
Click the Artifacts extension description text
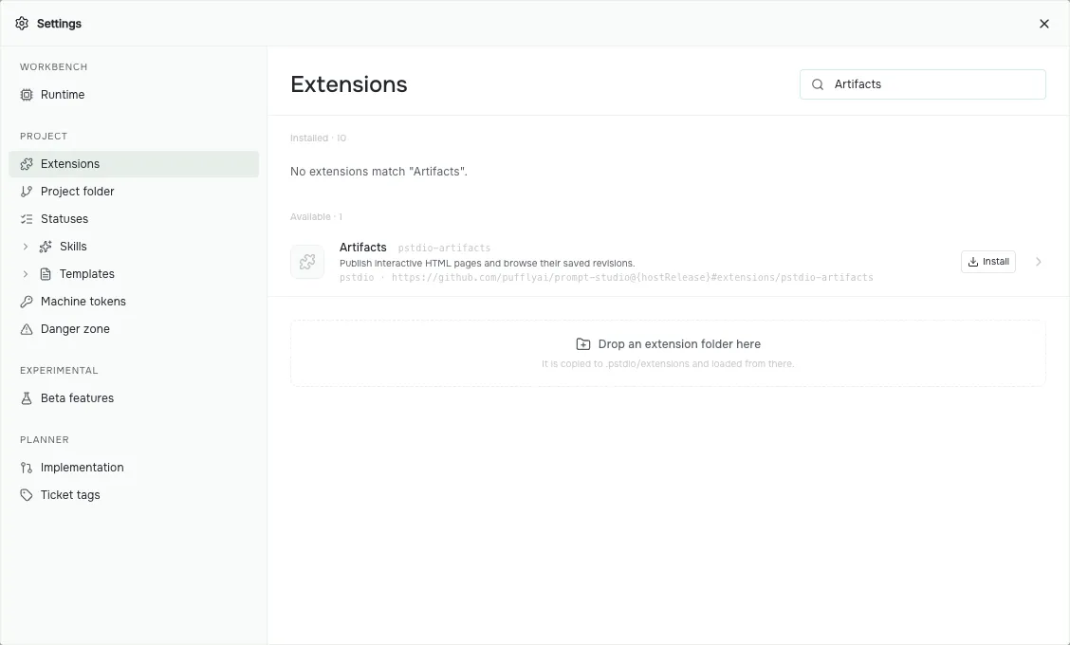point(488,263)
